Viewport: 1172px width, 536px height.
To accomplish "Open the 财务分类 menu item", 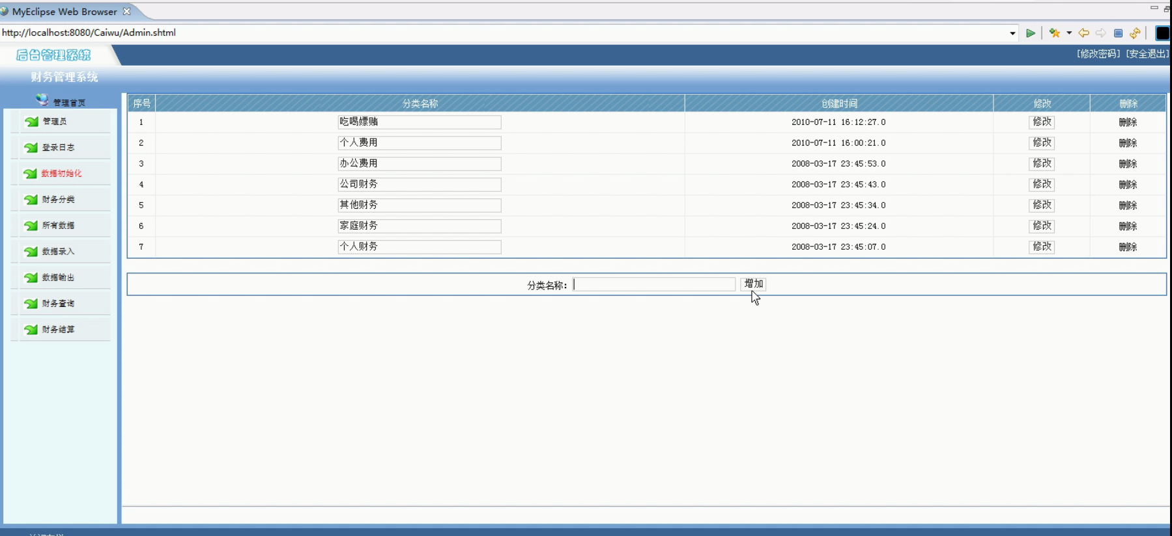I will coord(59,200).
